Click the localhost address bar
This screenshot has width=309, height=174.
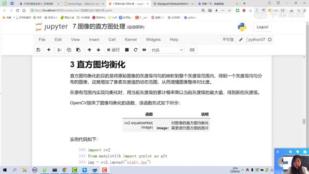pyautogui.click(x=114, y=11)
